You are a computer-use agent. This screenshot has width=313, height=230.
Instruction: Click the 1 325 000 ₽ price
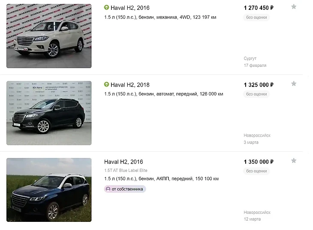(x=259, y=85)
